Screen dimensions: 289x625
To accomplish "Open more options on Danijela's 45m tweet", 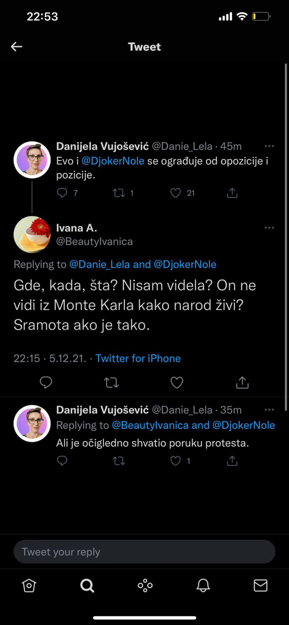I will [x=269, y=146].
